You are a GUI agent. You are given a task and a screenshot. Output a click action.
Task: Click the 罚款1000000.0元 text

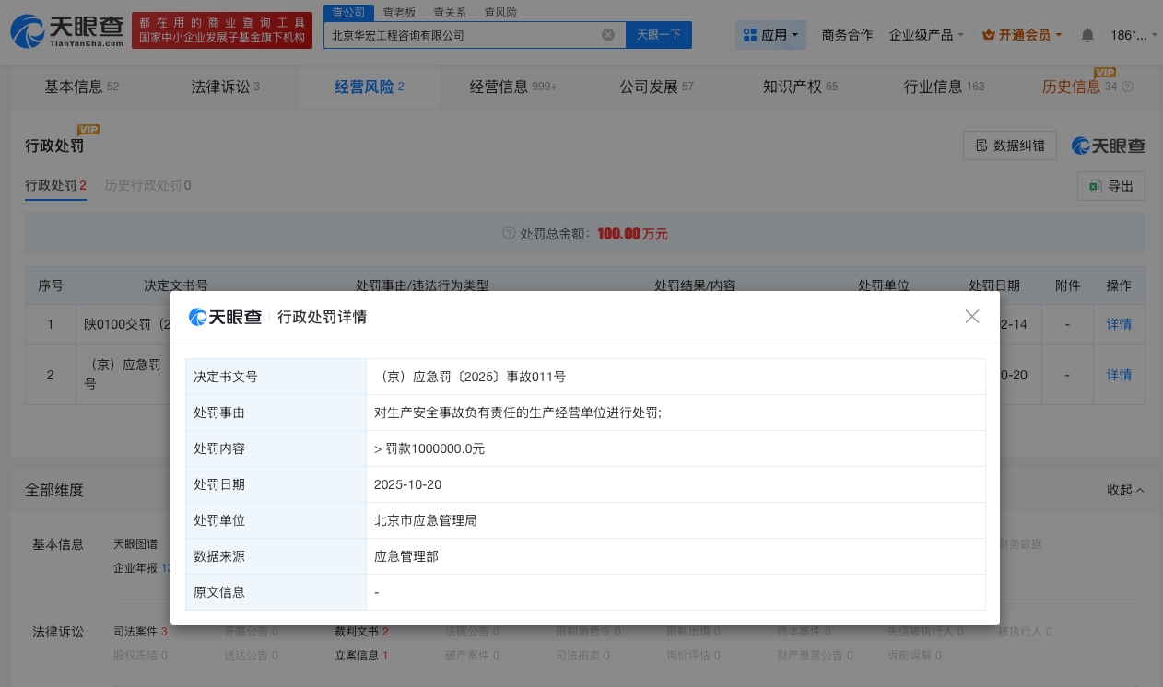coord(435,448)
